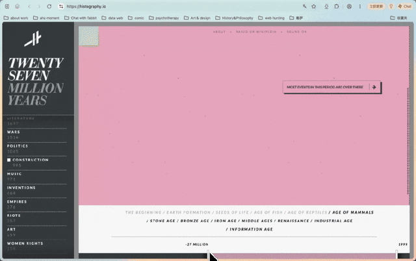
Task: Toggle the Construction category checkbox
Action: (8, 160)
